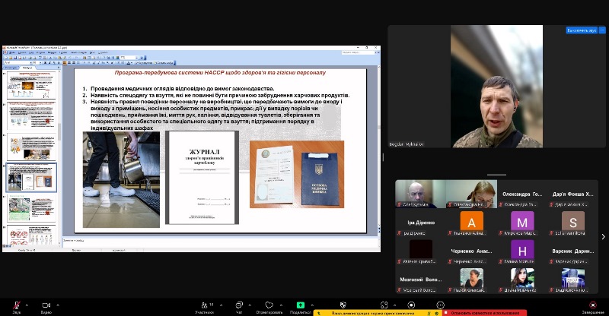Click the red end meeting button
Screen dimensions: 609x316
pos(592,304)
